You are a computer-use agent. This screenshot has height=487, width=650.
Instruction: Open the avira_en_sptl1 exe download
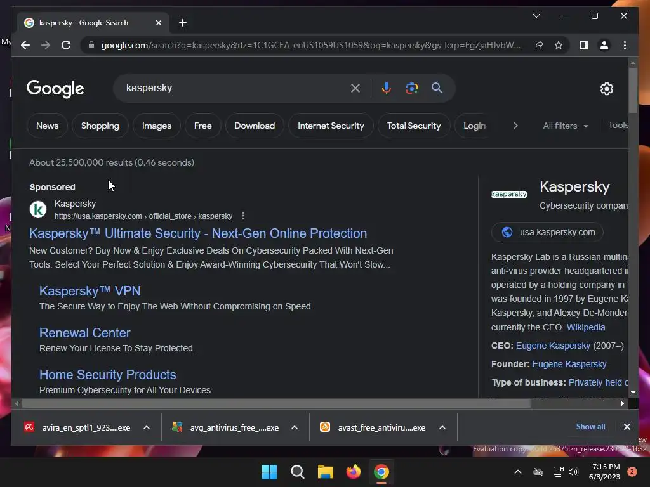pyautogui.click(x=77, y=428)
